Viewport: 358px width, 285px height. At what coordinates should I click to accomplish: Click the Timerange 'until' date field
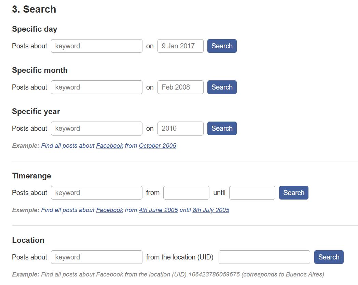coord(252,193)
